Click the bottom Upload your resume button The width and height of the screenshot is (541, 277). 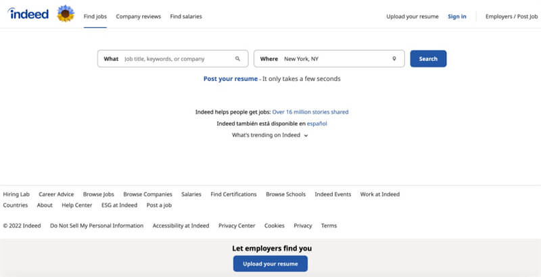[270, 263]
